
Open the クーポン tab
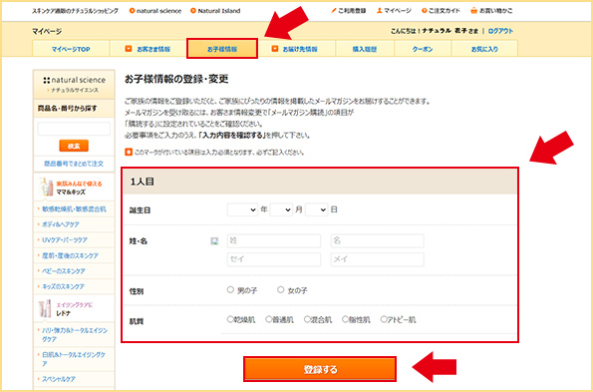(x=423, y=49)
